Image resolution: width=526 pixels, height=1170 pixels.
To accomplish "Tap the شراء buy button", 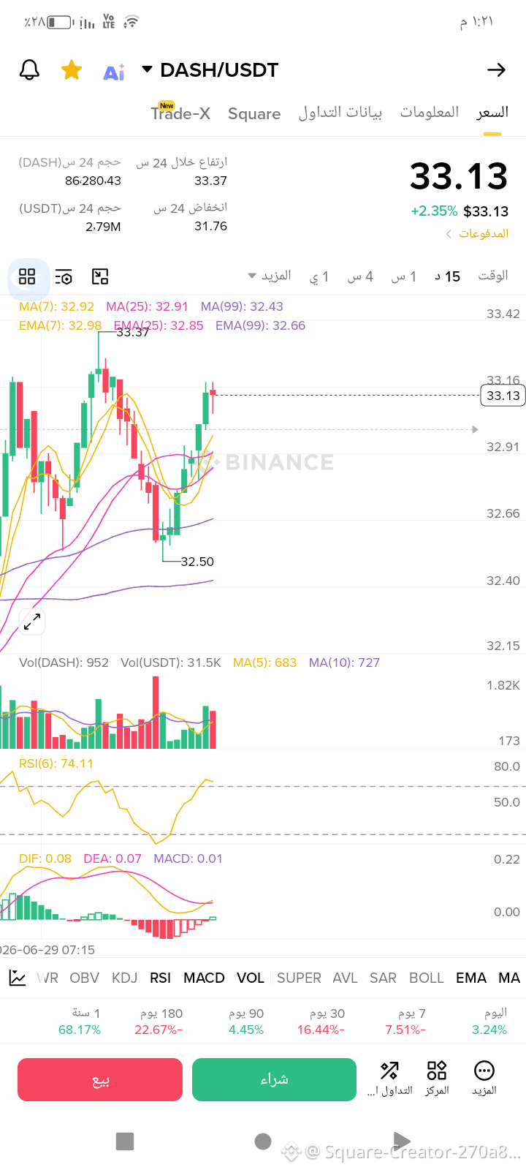I will coord(274,1079).
